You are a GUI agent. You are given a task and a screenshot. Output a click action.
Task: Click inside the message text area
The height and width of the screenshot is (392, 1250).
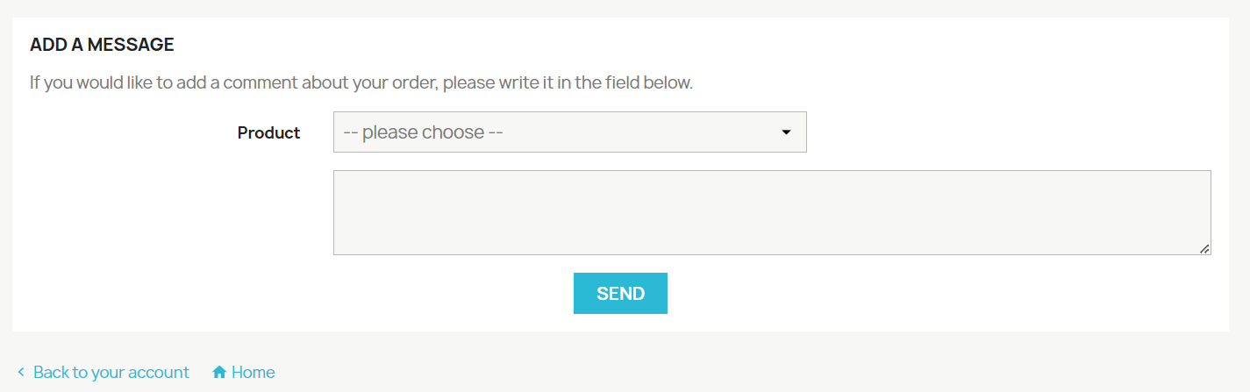[x=772, y=212]
